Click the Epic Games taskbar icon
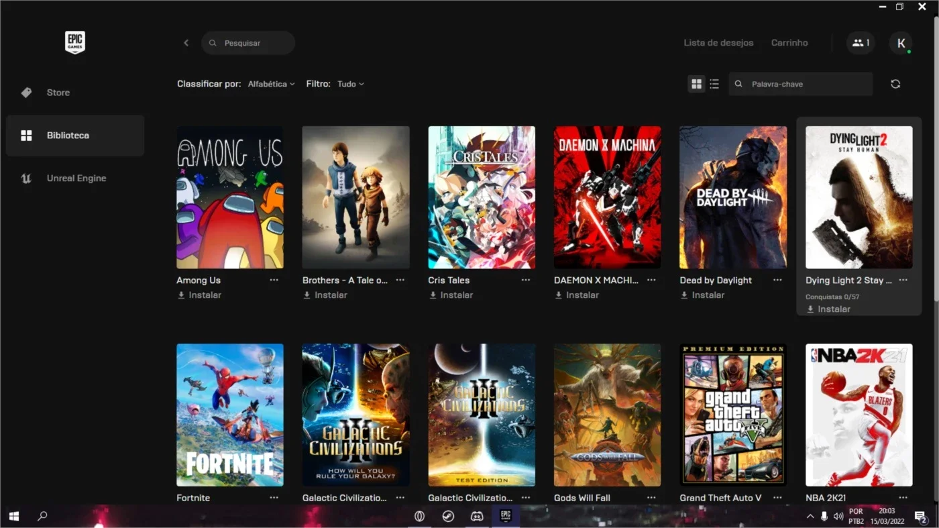Image resolution: width=939 pixels, height=528 pixels. coord(506,516)
